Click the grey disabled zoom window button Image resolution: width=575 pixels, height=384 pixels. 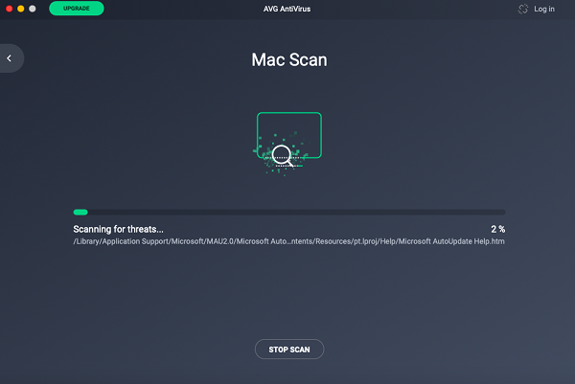click(33, 9)
